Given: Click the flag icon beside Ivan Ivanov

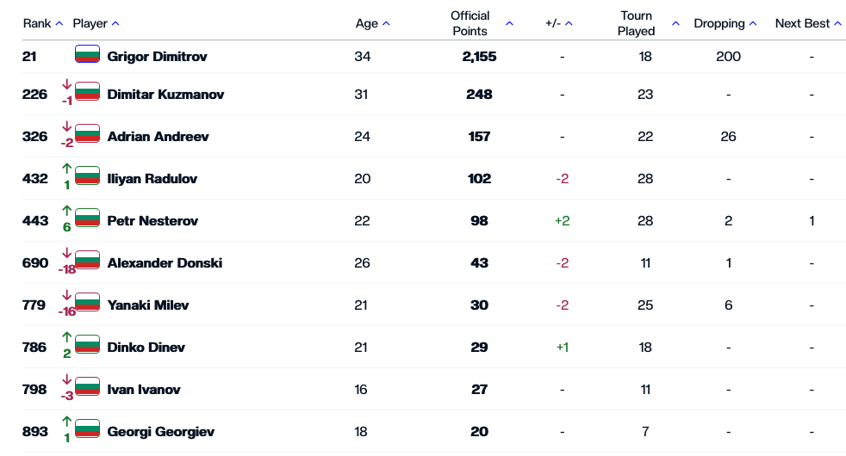Looking at the screenshot, I should [x=87, y=386].
